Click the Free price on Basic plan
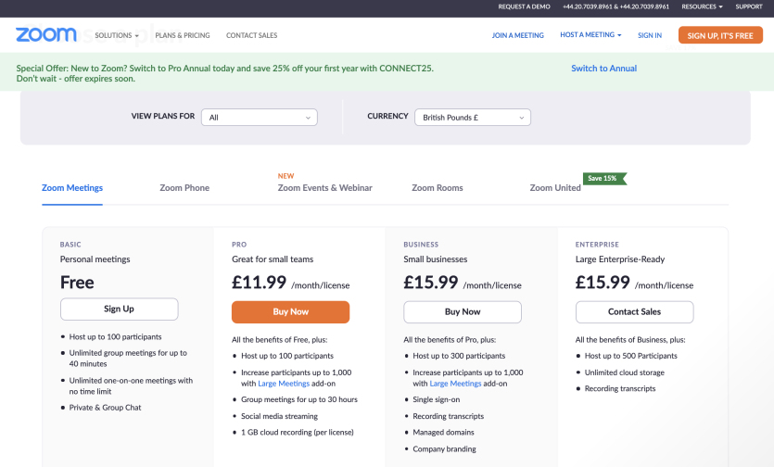Image resolution: width=774 pixels, height=467 pixels. pos(77,283)
